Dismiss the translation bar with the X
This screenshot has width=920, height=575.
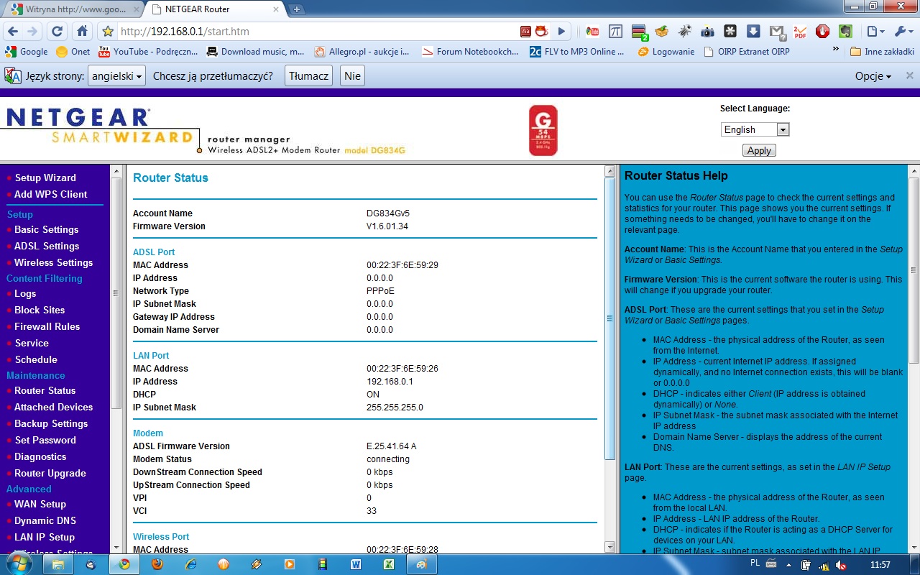coord(909,75)
